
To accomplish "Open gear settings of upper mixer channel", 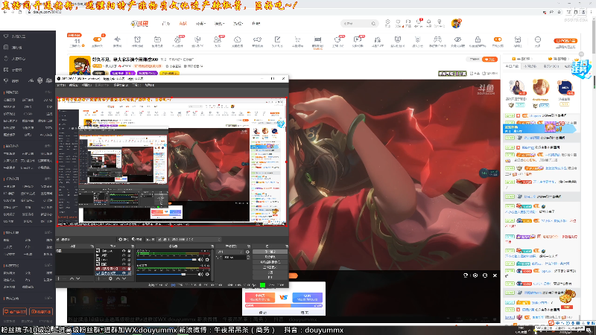I will pos(207,259).
